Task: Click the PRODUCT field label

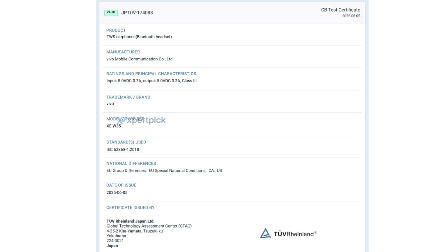Action: coord(116,30)
